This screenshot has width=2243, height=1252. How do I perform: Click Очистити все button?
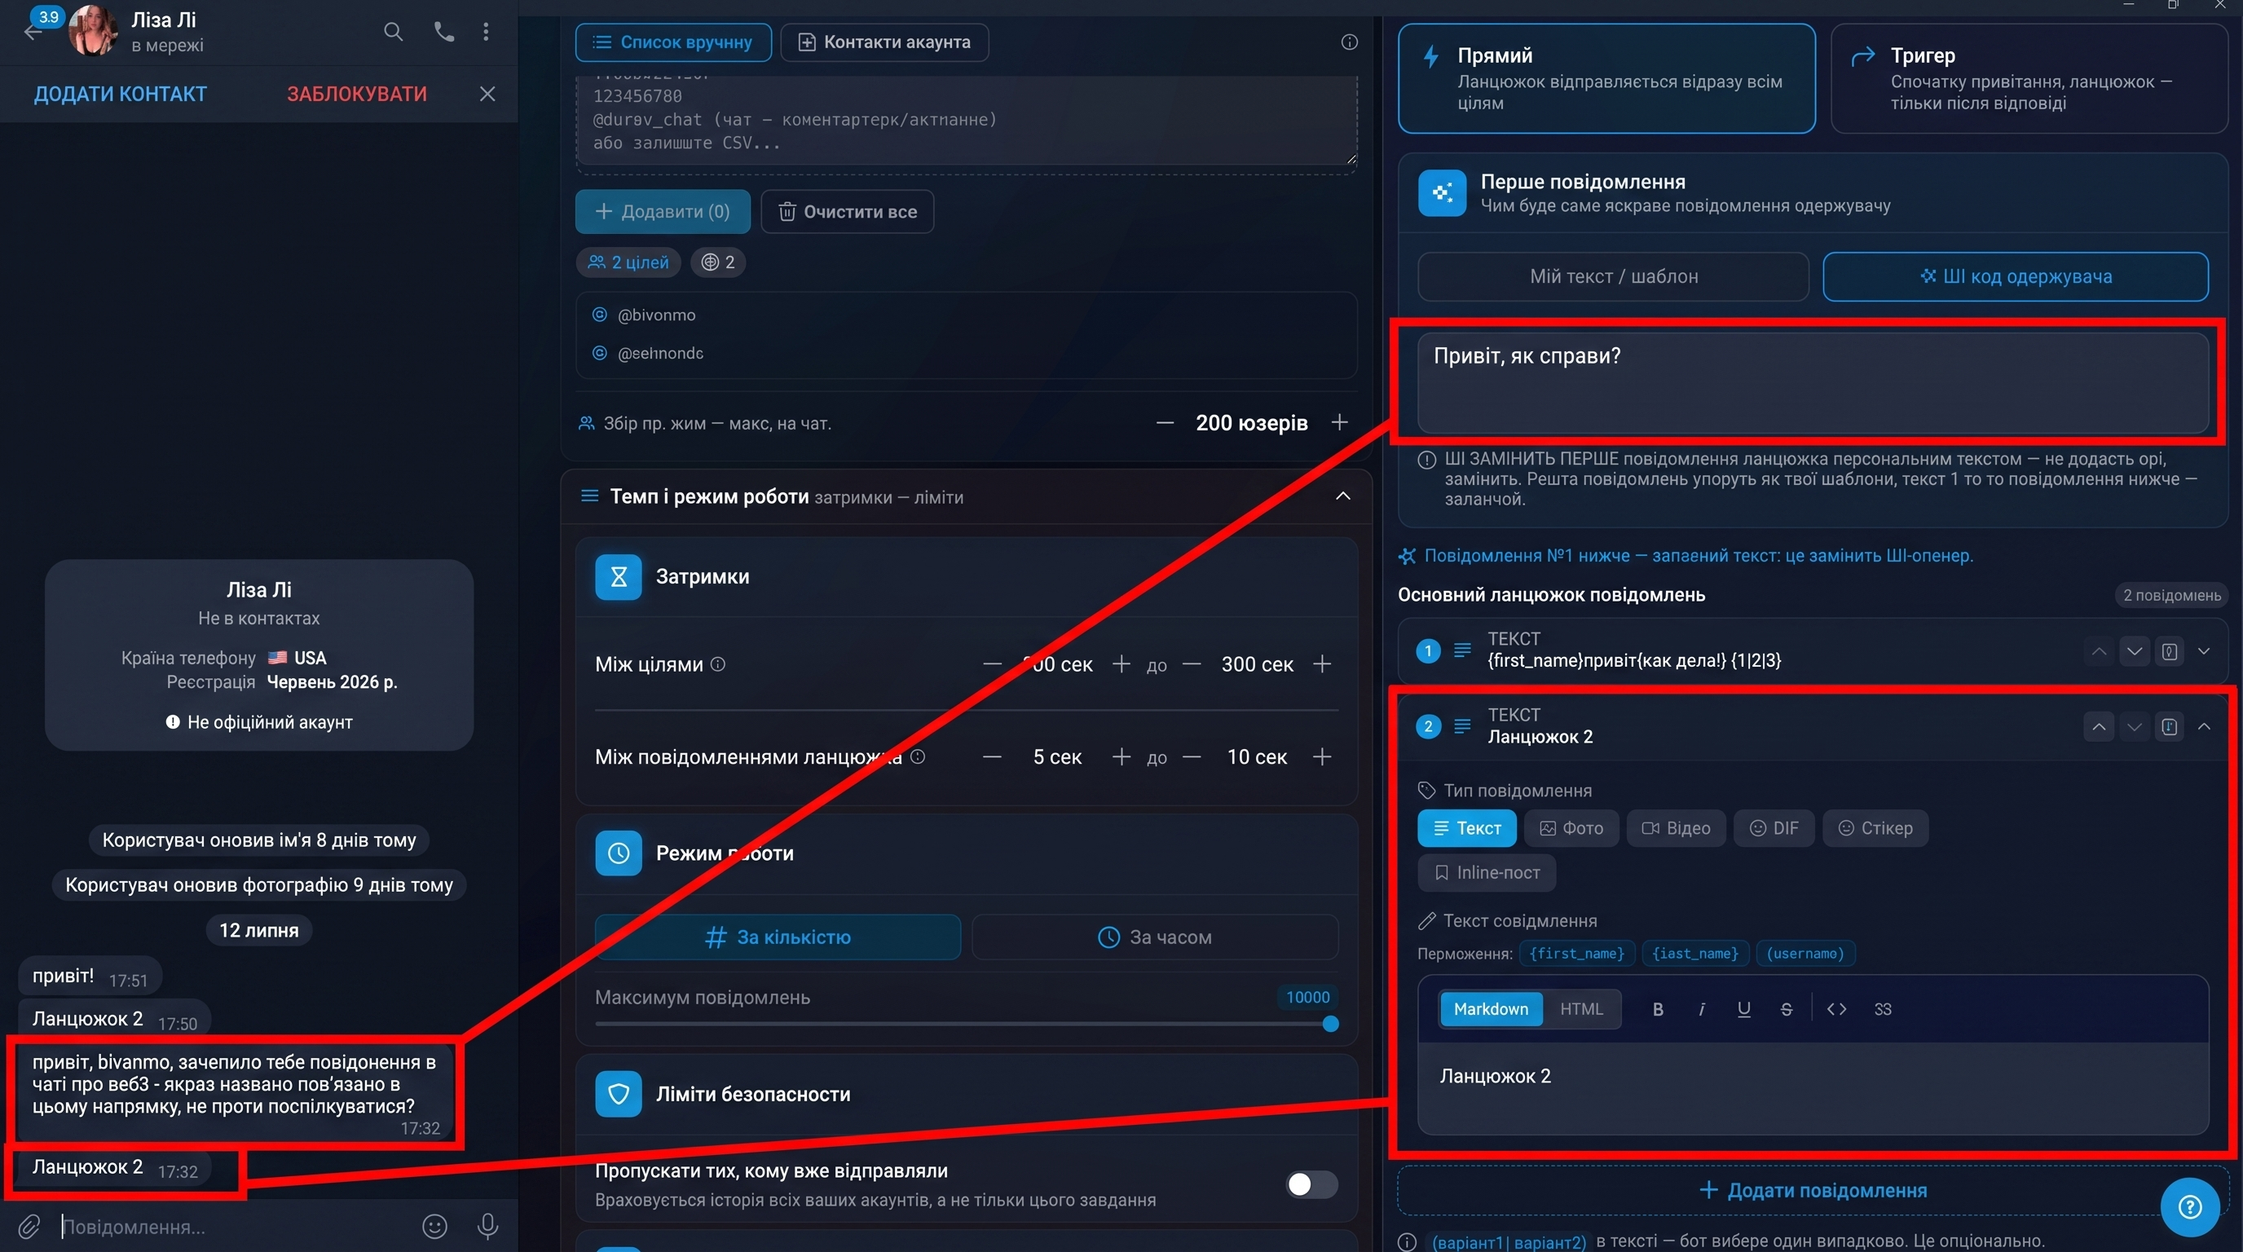tap(847, 212)
